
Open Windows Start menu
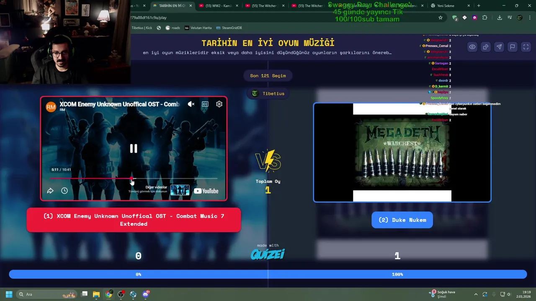(9, 294)
